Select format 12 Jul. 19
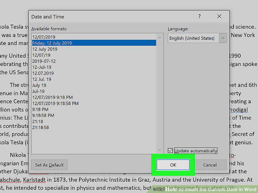 coord(94,79)
